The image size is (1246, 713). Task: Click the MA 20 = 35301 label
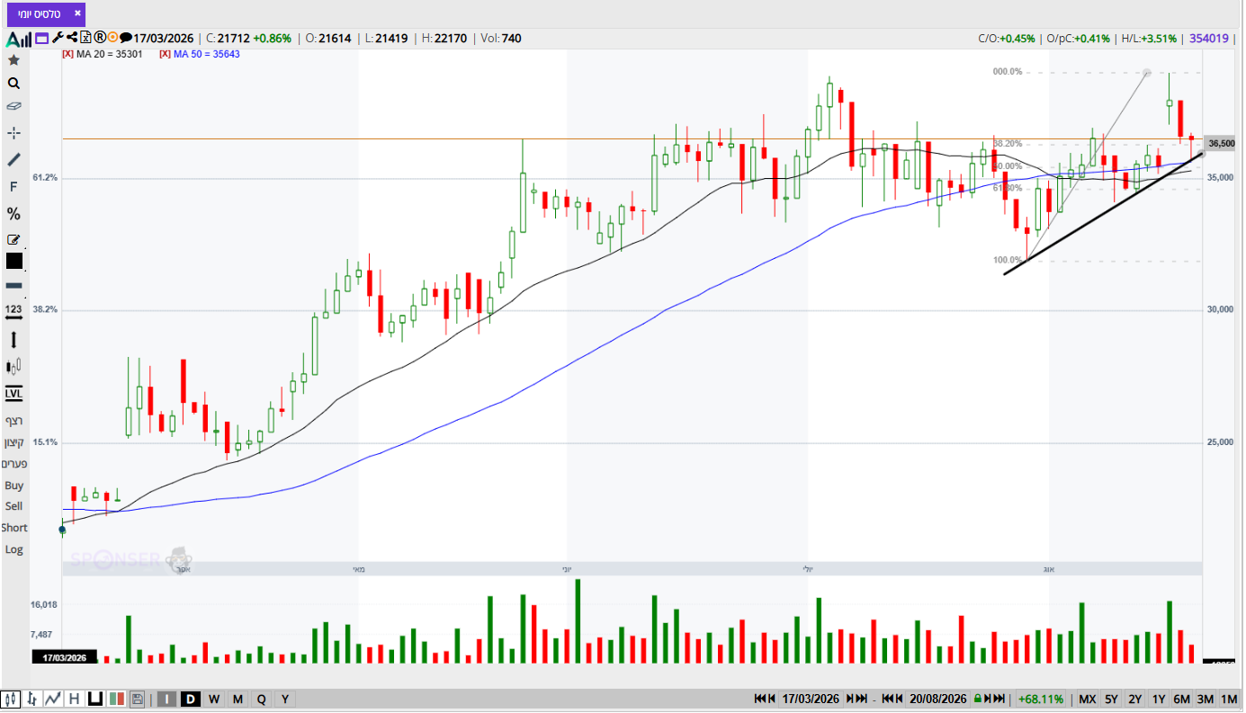click(x=110, y=54)
